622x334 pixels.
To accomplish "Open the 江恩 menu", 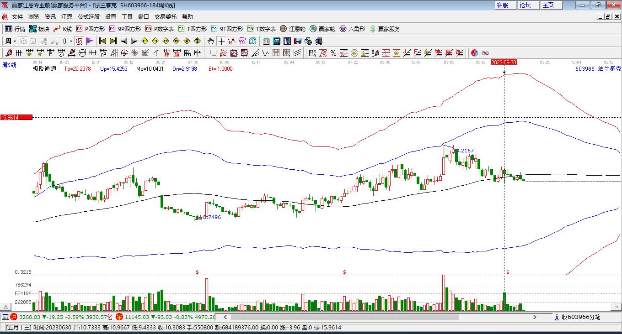I will coord(67,16).
